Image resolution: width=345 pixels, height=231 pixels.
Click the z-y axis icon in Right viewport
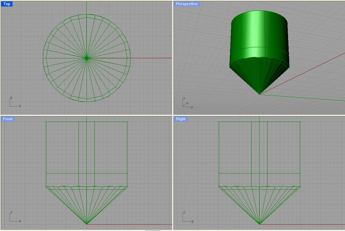tap(188, 217)
